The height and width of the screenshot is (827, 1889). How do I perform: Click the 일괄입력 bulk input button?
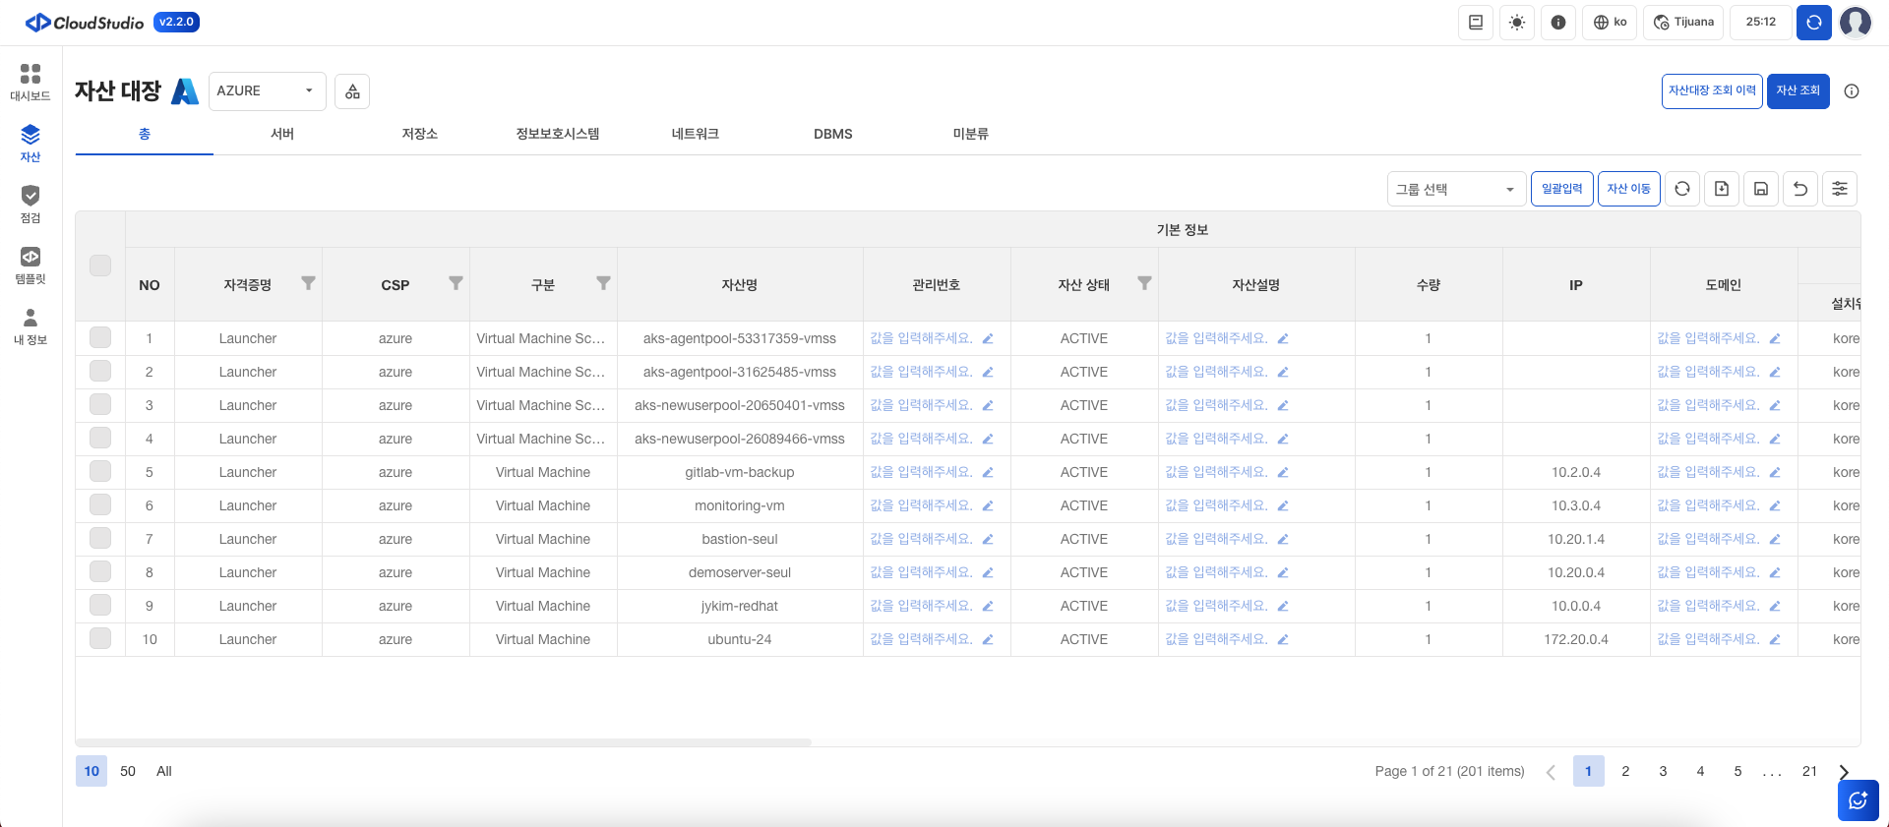[1561, 189]
